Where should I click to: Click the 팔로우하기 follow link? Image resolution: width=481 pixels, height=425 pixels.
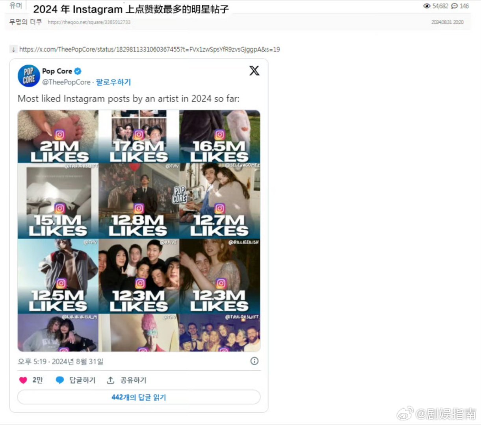coord(113,82)
